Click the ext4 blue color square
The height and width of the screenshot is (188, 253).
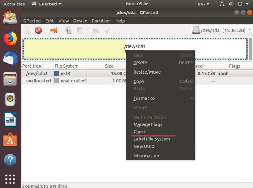point(57,74)
